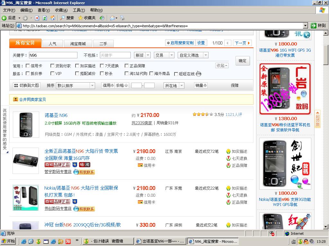Click the Print icon in toolbar

tap(122, 18)
